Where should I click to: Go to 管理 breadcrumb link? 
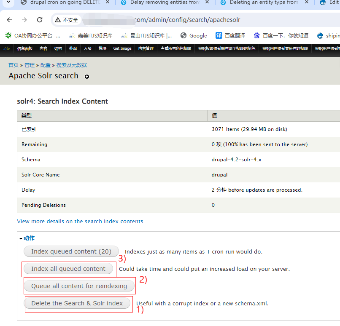coord(30,65)
